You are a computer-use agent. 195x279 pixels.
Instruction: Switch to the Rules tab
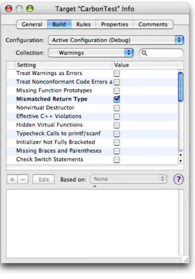(x=83, y=24)
